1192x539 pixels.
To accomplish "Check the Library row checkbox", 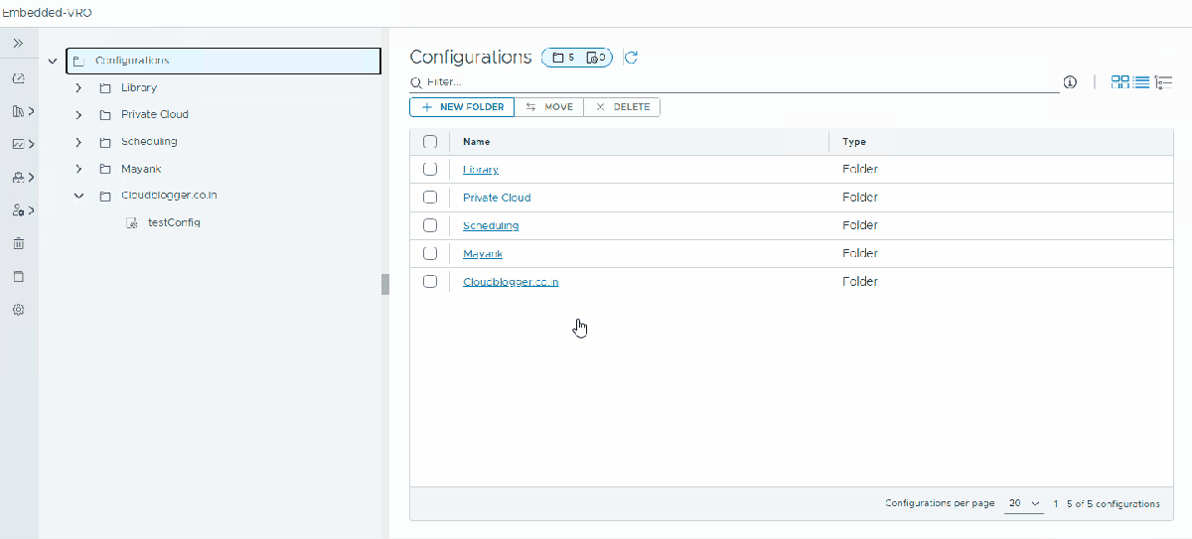I will pos(430,169).
